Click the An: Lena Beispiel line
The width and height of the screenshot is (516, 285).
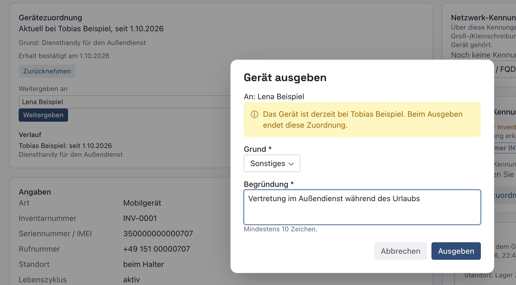click(x=274, y=96)
